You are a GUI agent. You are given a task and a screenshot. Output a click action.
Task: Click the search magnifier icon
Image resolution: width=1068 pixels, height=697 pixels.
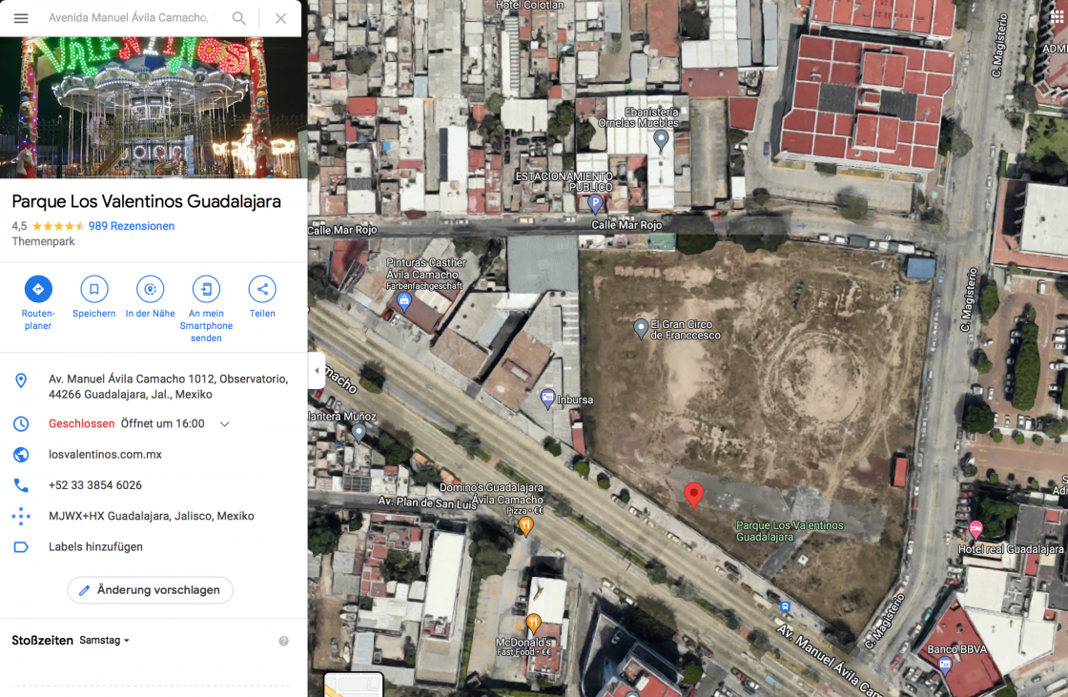click(x=239, y=18)
